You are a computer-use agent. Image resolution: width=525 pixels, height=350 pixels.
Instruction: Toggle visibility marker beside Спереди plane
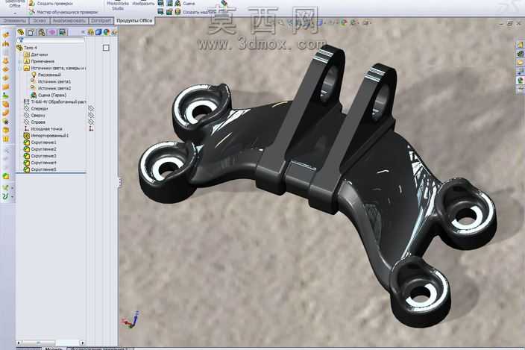coord(91,108)
